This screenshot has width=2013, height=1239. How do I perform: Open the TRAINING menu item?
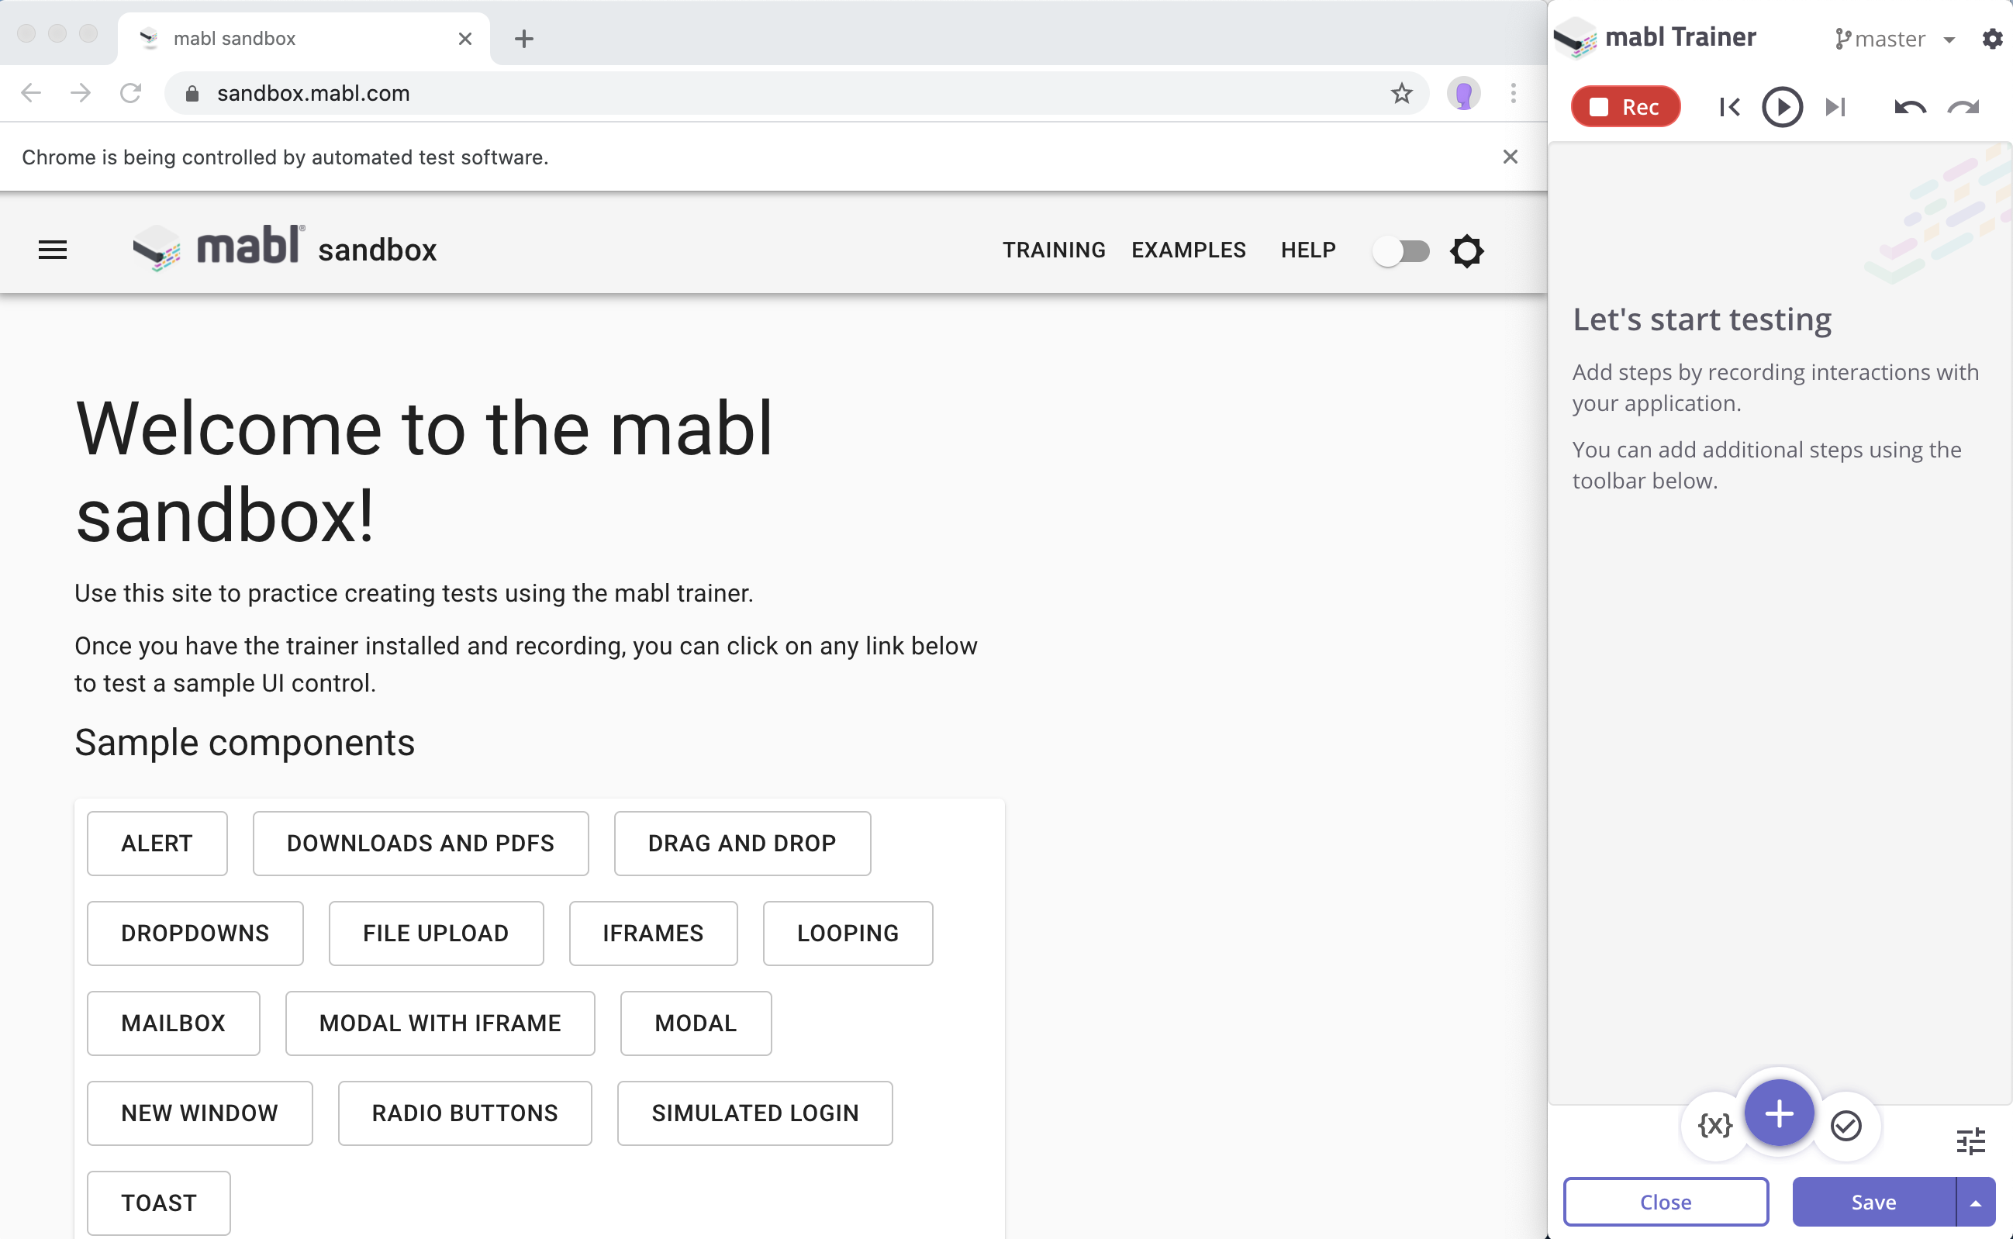(x=1054, y=250)
